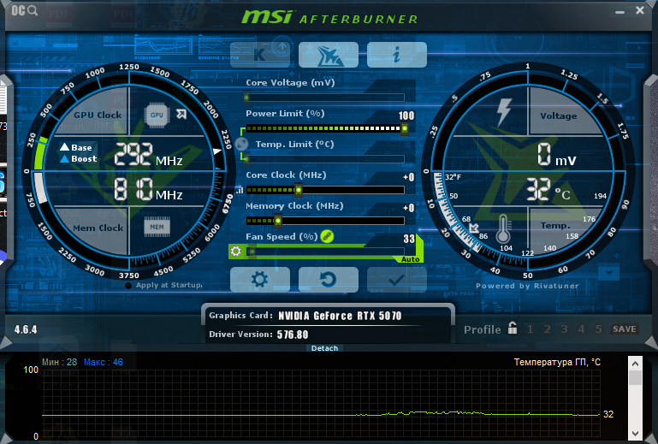
Task: Click the Core Clock slider handle
Action: [x=299, y=190]
